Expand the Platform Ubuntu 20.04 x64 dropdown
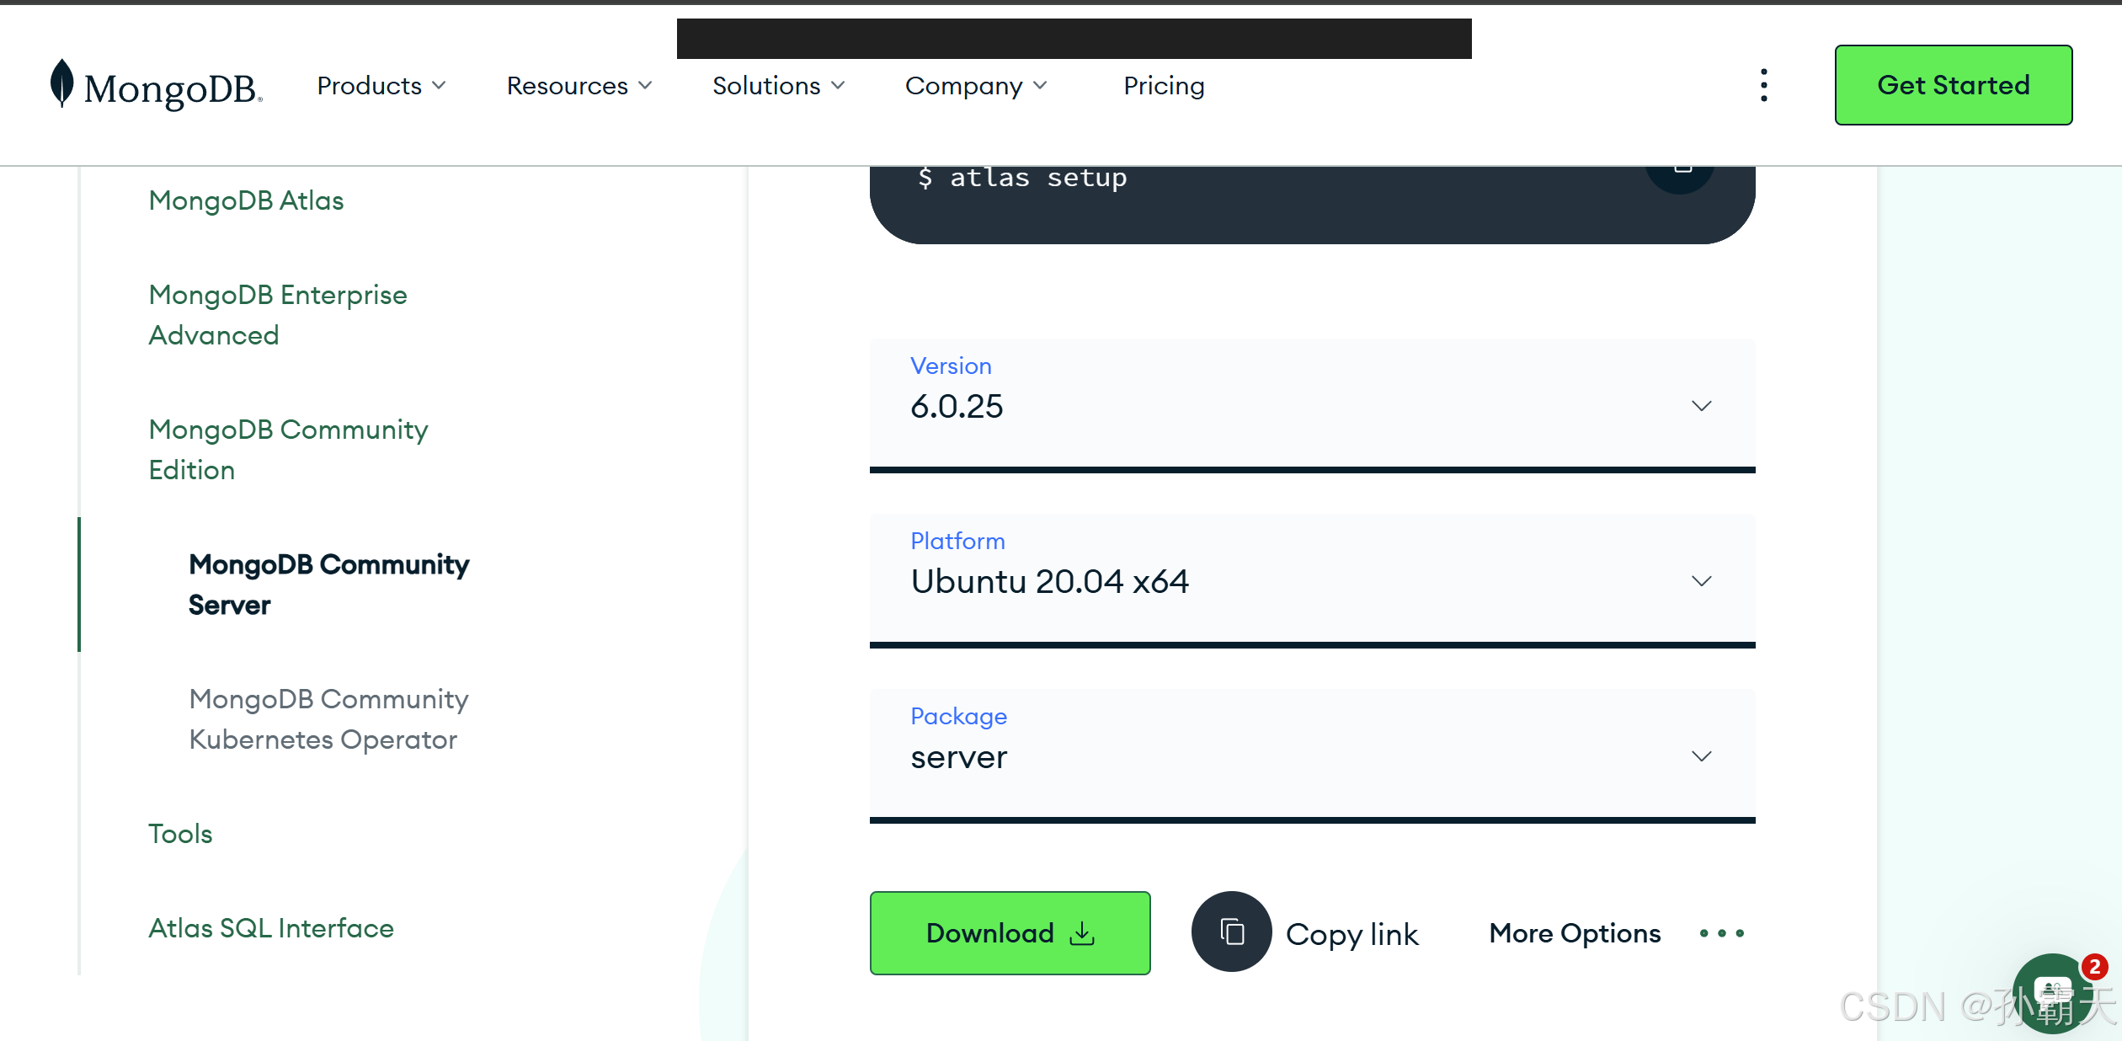Image resolution: width=2122 pixels, height=1041 pixels. (1312, 581)
